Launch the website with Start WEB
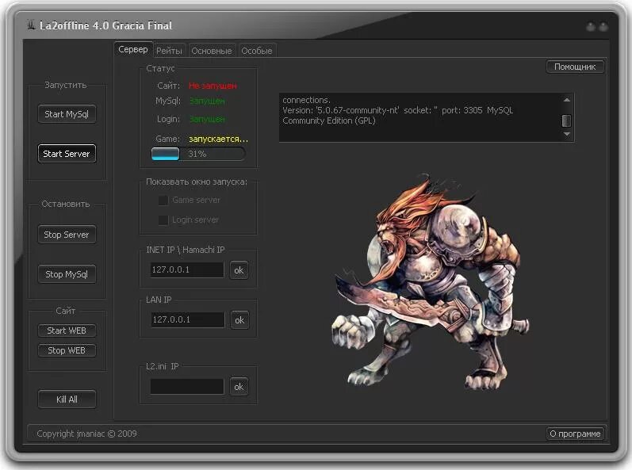Image resolution: width=632 pixels, height=470 pixels. click(x=67, y=331)
